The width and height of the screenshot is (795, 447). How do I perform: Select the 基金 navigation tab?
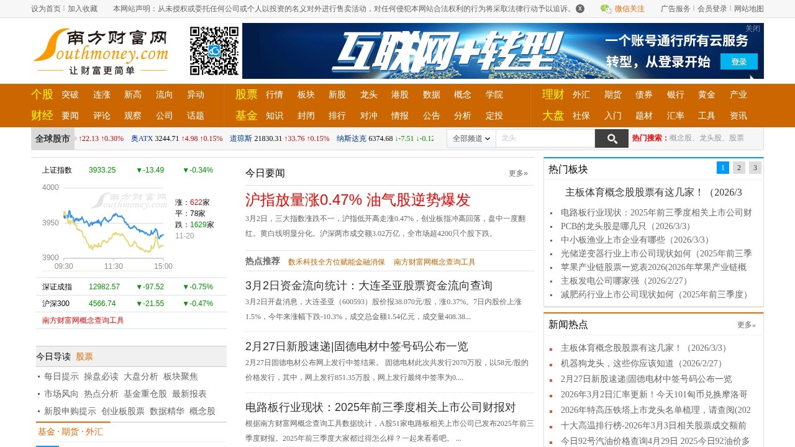point(245,115)
